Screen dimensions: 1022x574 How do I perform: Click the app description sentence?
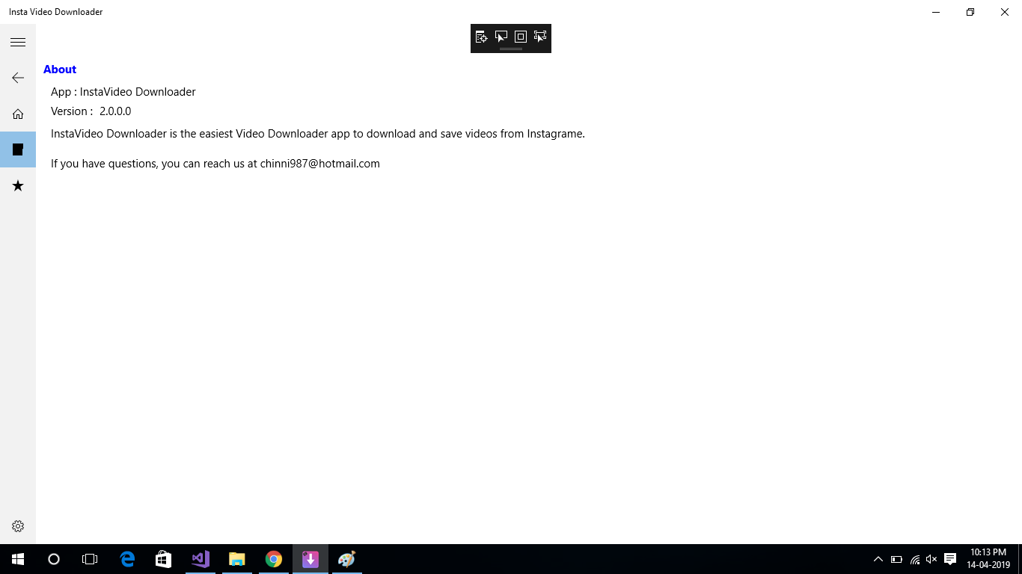318,134
